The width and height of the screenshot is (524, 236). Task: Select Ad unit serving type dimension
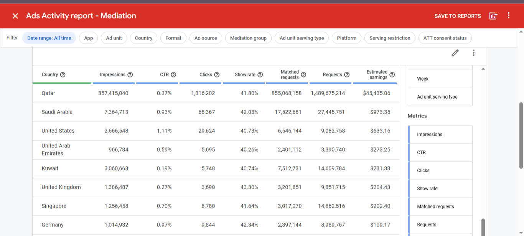point(440,97)
